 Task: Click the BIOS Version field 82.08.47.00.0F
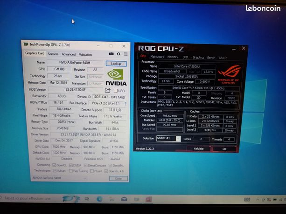coord(76,90)
